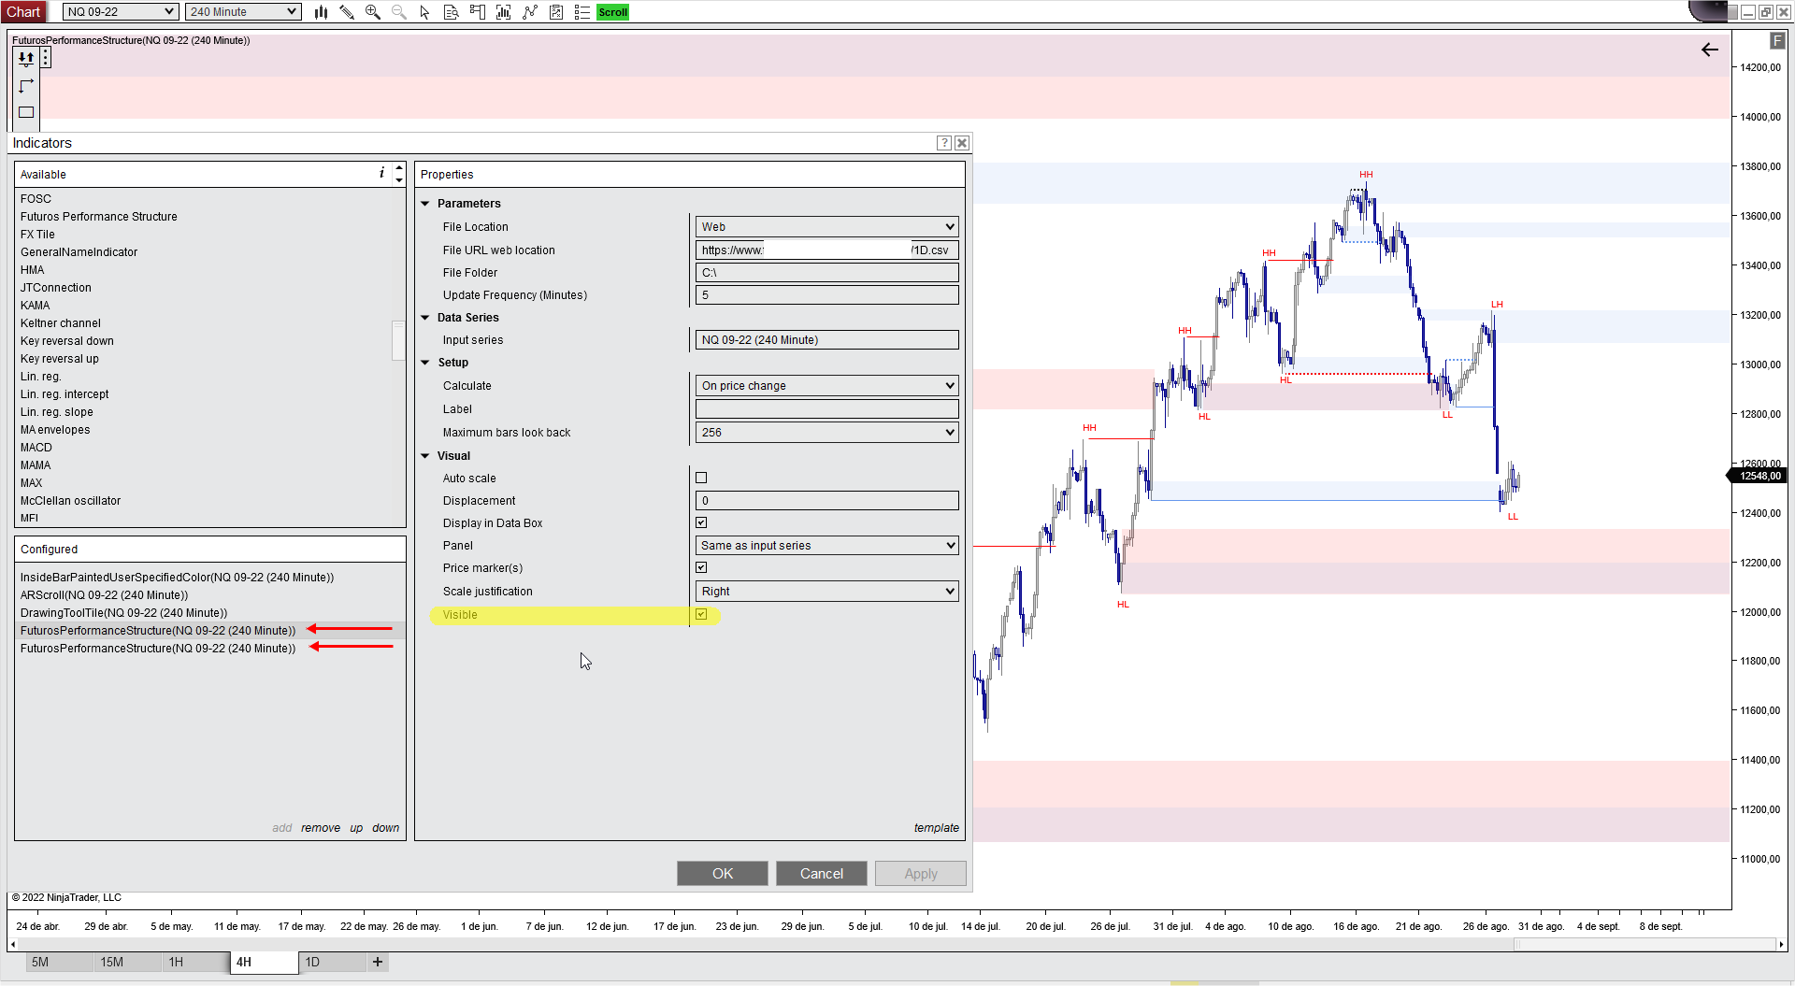Click the Label input field
This screenshot has height=986, width=1795.
point(827,409)
